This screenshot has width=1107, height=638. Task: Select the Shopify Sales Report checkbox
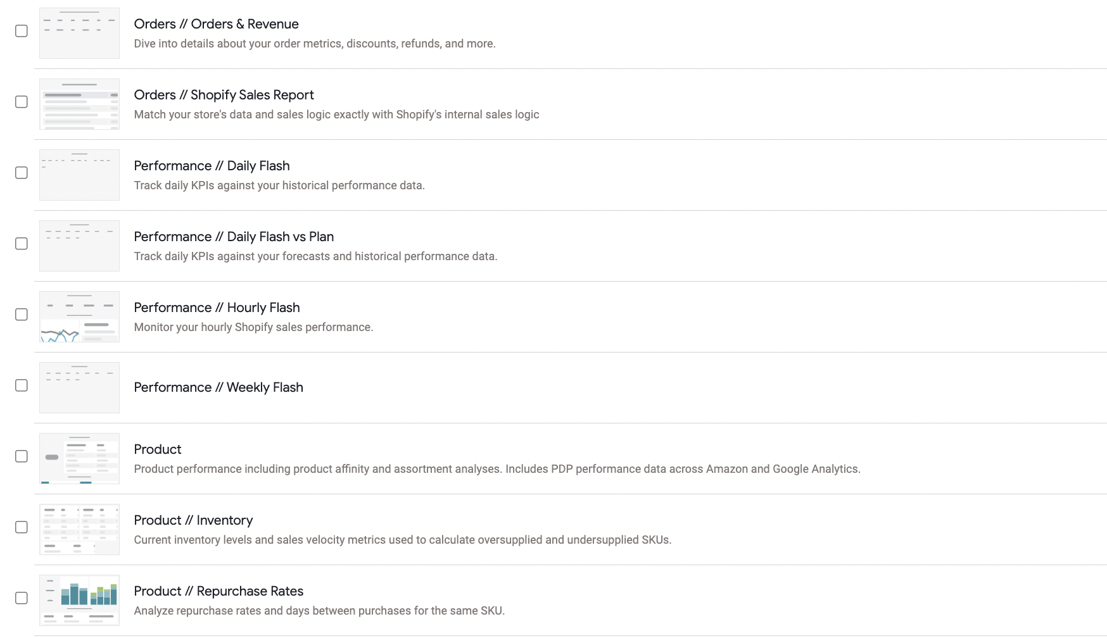[x=22, y=102]
